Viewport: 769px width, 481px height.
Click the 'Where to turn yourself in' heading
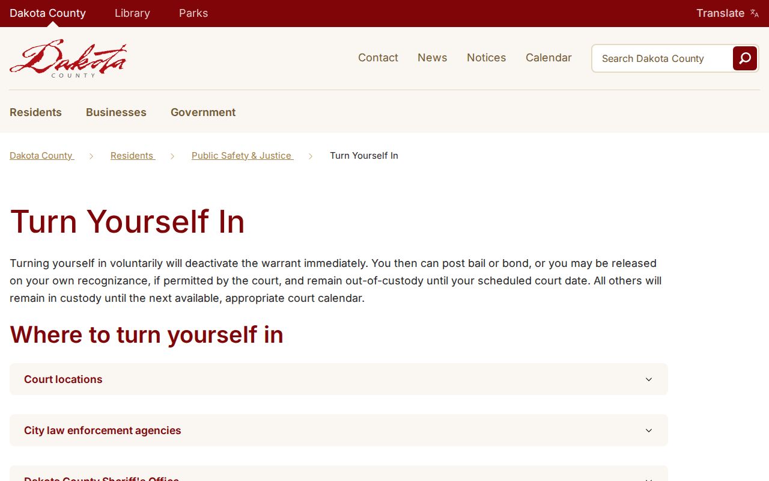147,335
